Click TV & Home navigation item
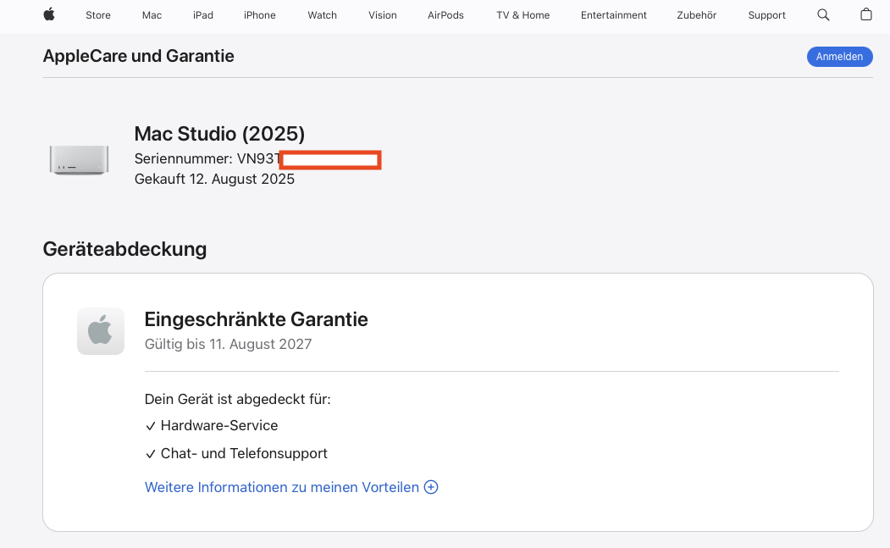This screenshot has height=548, width=890. [x=522, y=15]
